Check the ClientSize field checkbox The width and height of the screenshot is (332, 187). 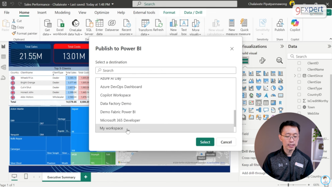[x=299, y=82]
